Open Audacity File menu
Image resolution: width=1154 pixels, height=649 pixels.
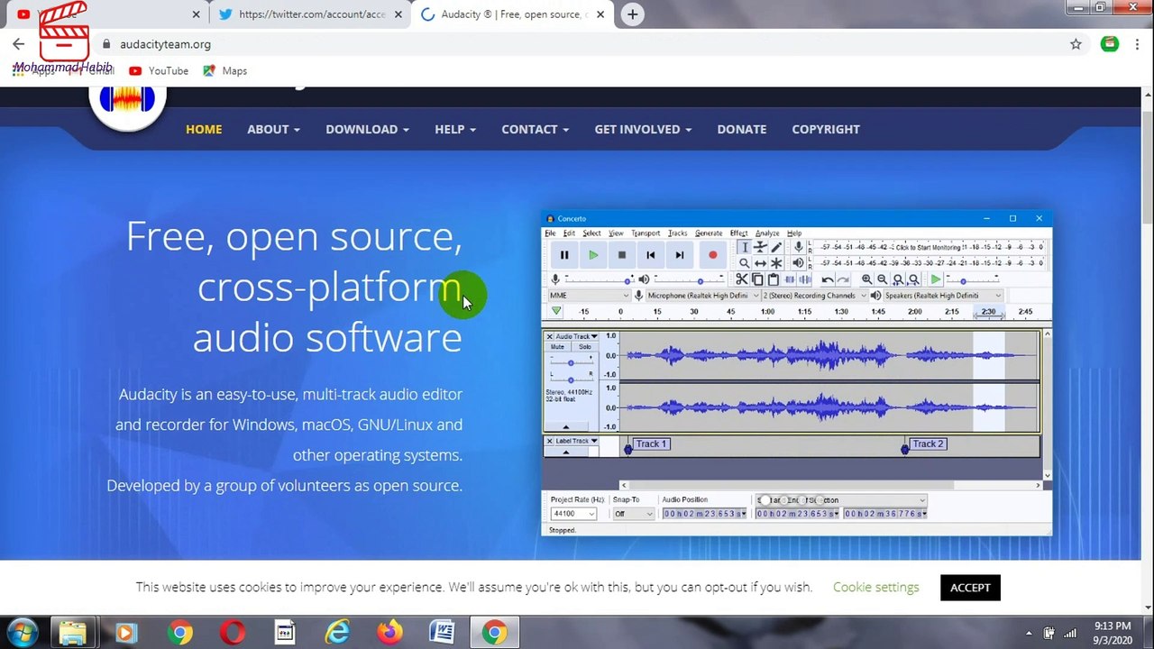pos(550,233)
